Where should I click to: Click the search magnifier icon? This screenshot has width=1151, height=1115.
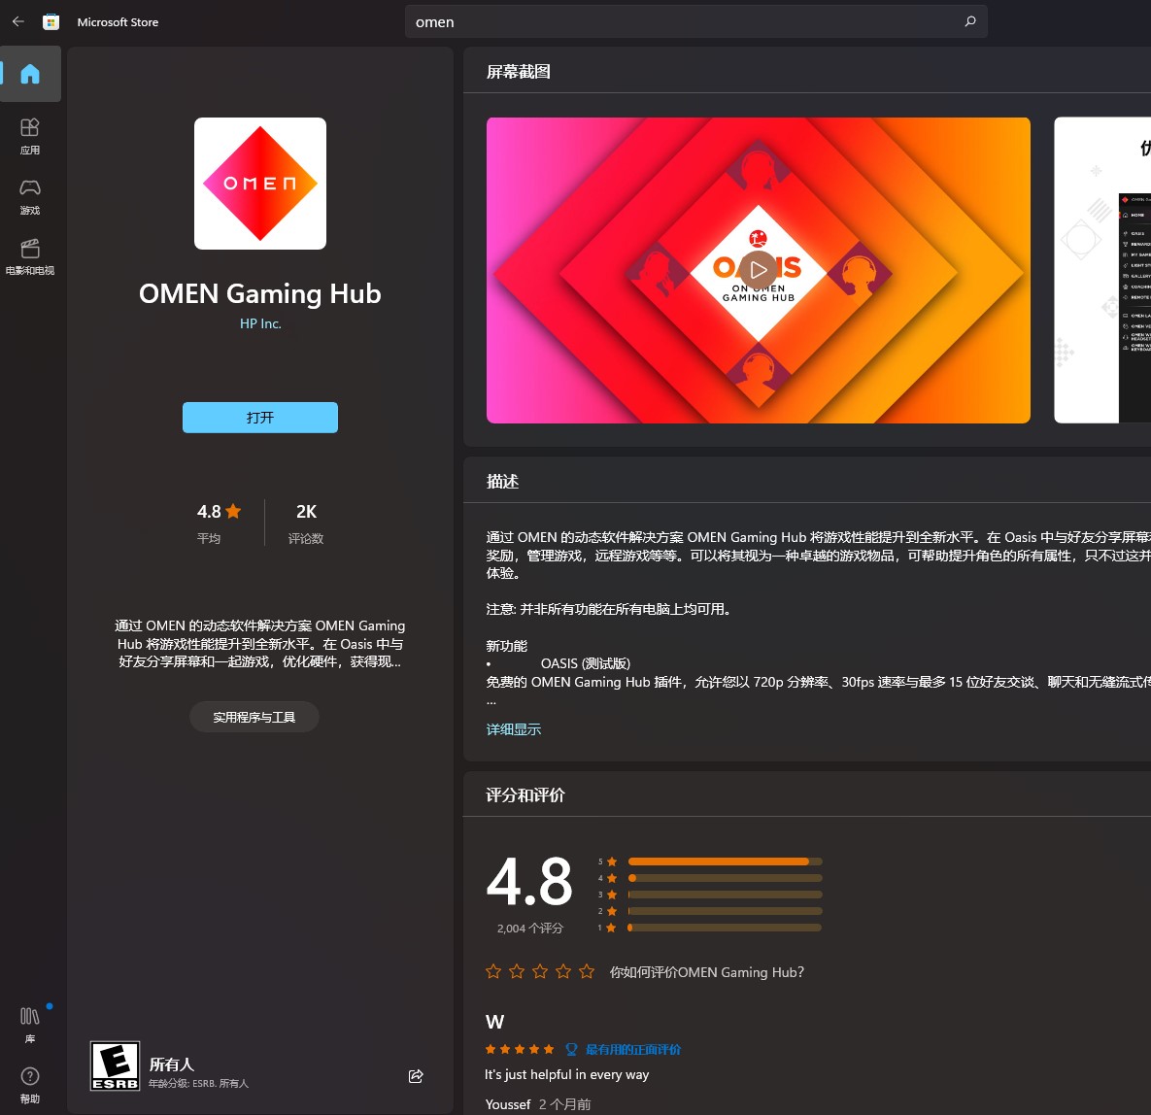coord(970,21)
